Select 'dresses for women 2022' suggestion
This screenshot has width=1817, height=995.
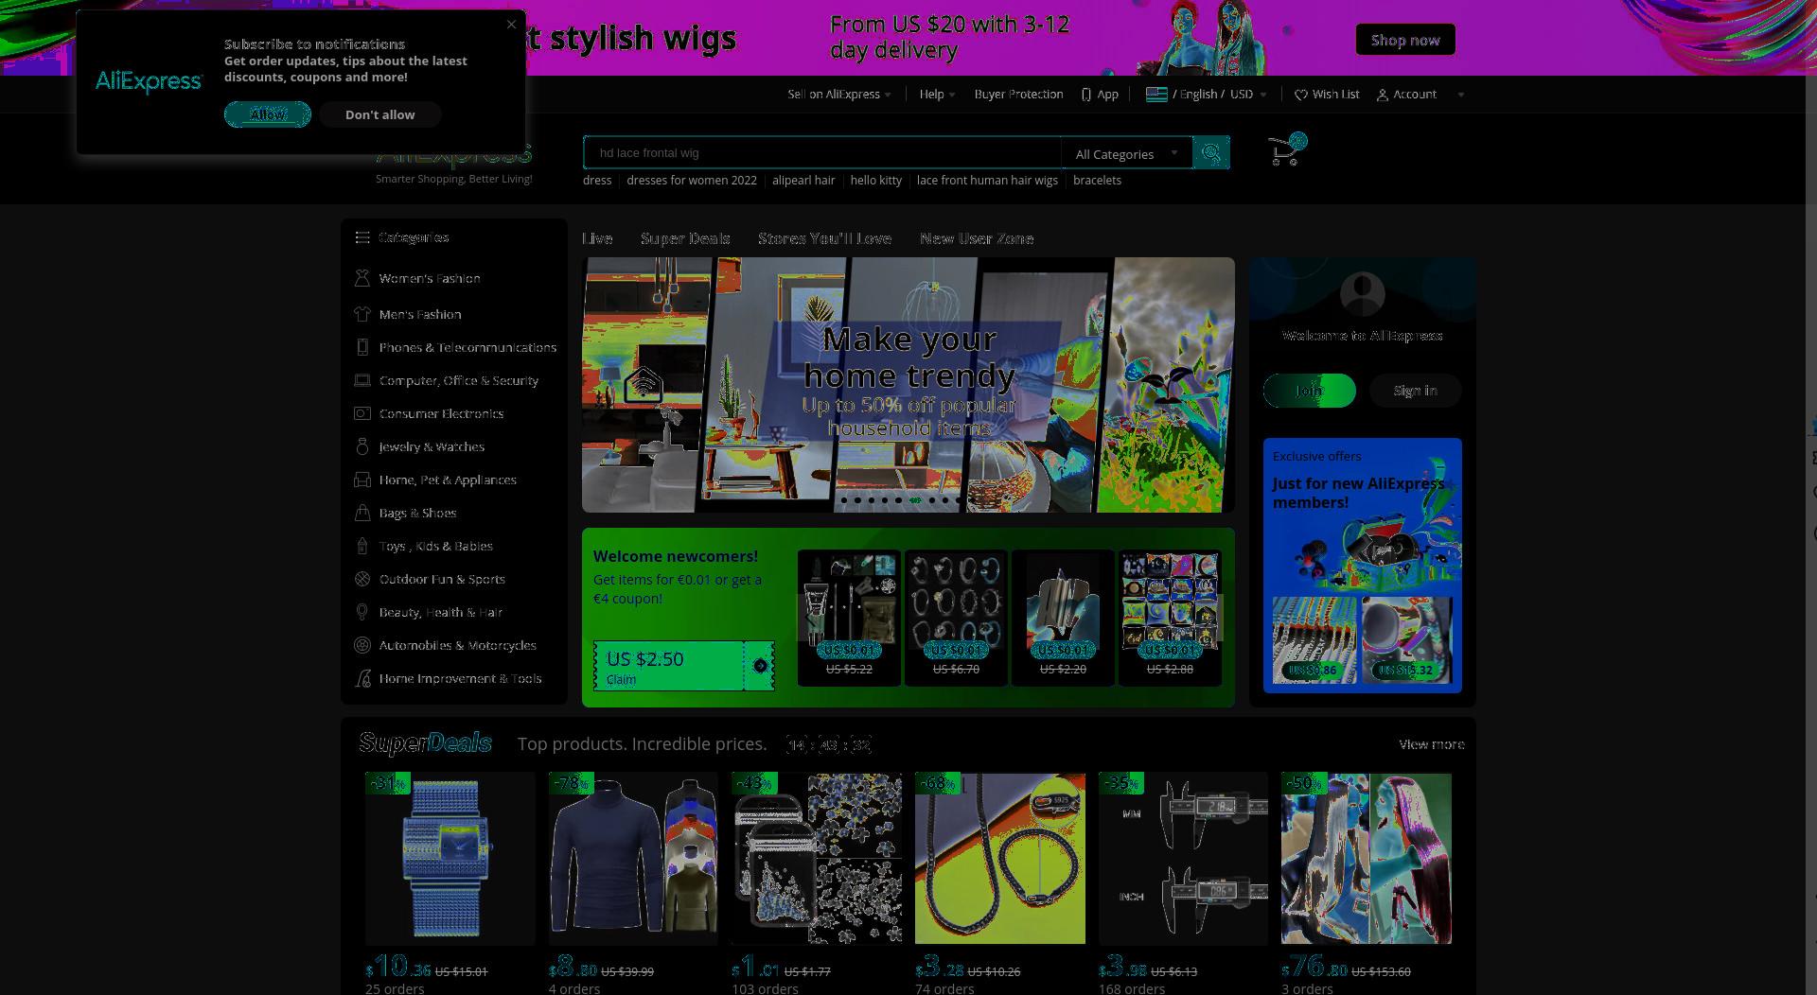692,181
